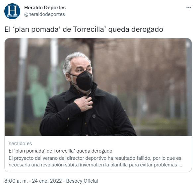Viewport: 193px width, 185px height.
Task: Open the card headline 'El plan pomada de Torrecilla'
Action: tap(60, 151)
